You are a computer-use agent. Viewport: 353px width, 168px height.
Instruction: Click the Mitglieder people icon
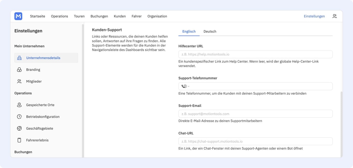pyautogui.click(x=19, y=81)
